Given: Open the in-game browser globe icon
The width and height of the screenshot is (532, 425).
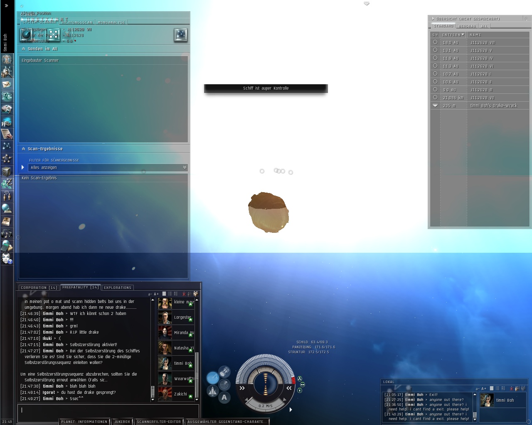Looking at the screenshot, I should [x=7, y=208].
